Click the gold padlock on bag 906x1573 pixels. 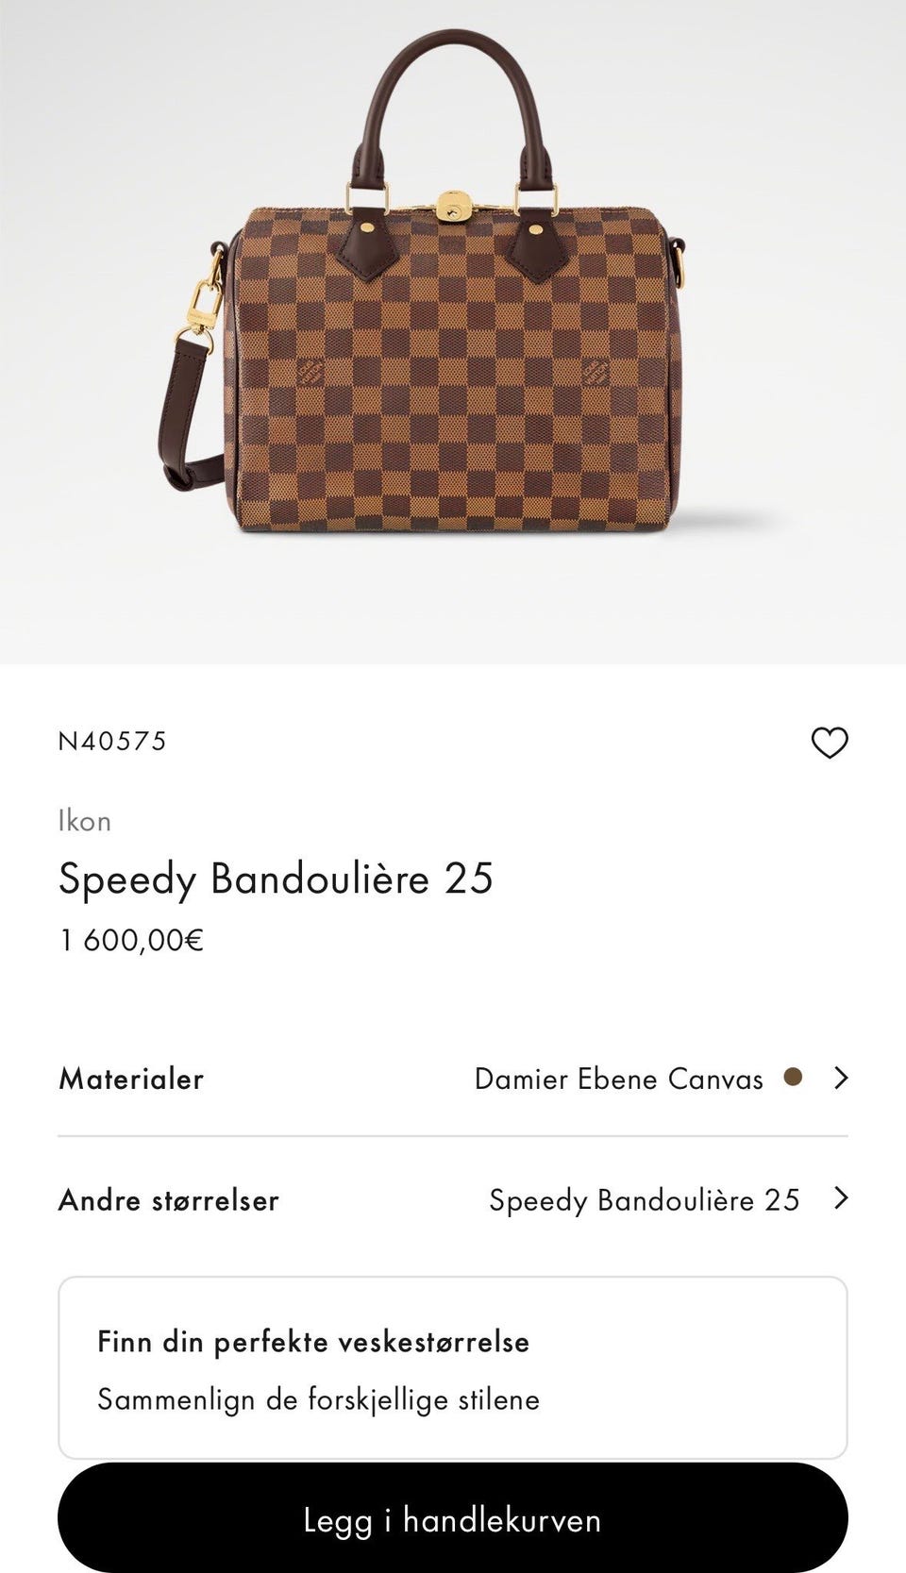click(454, 207)
